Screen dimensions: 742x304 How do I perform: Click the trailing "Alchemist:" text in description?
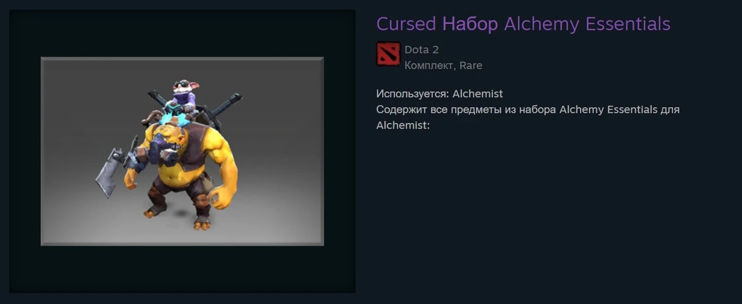[x=403, y=125]
